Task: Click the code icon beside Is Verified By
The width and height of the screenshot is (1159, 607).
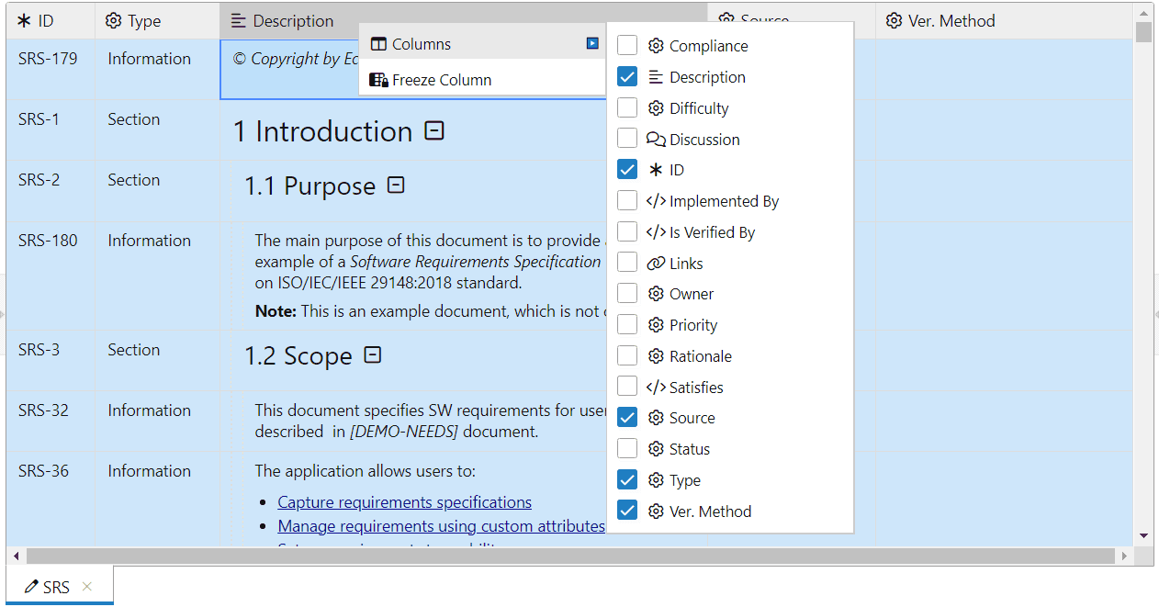Action: (656, 232)
